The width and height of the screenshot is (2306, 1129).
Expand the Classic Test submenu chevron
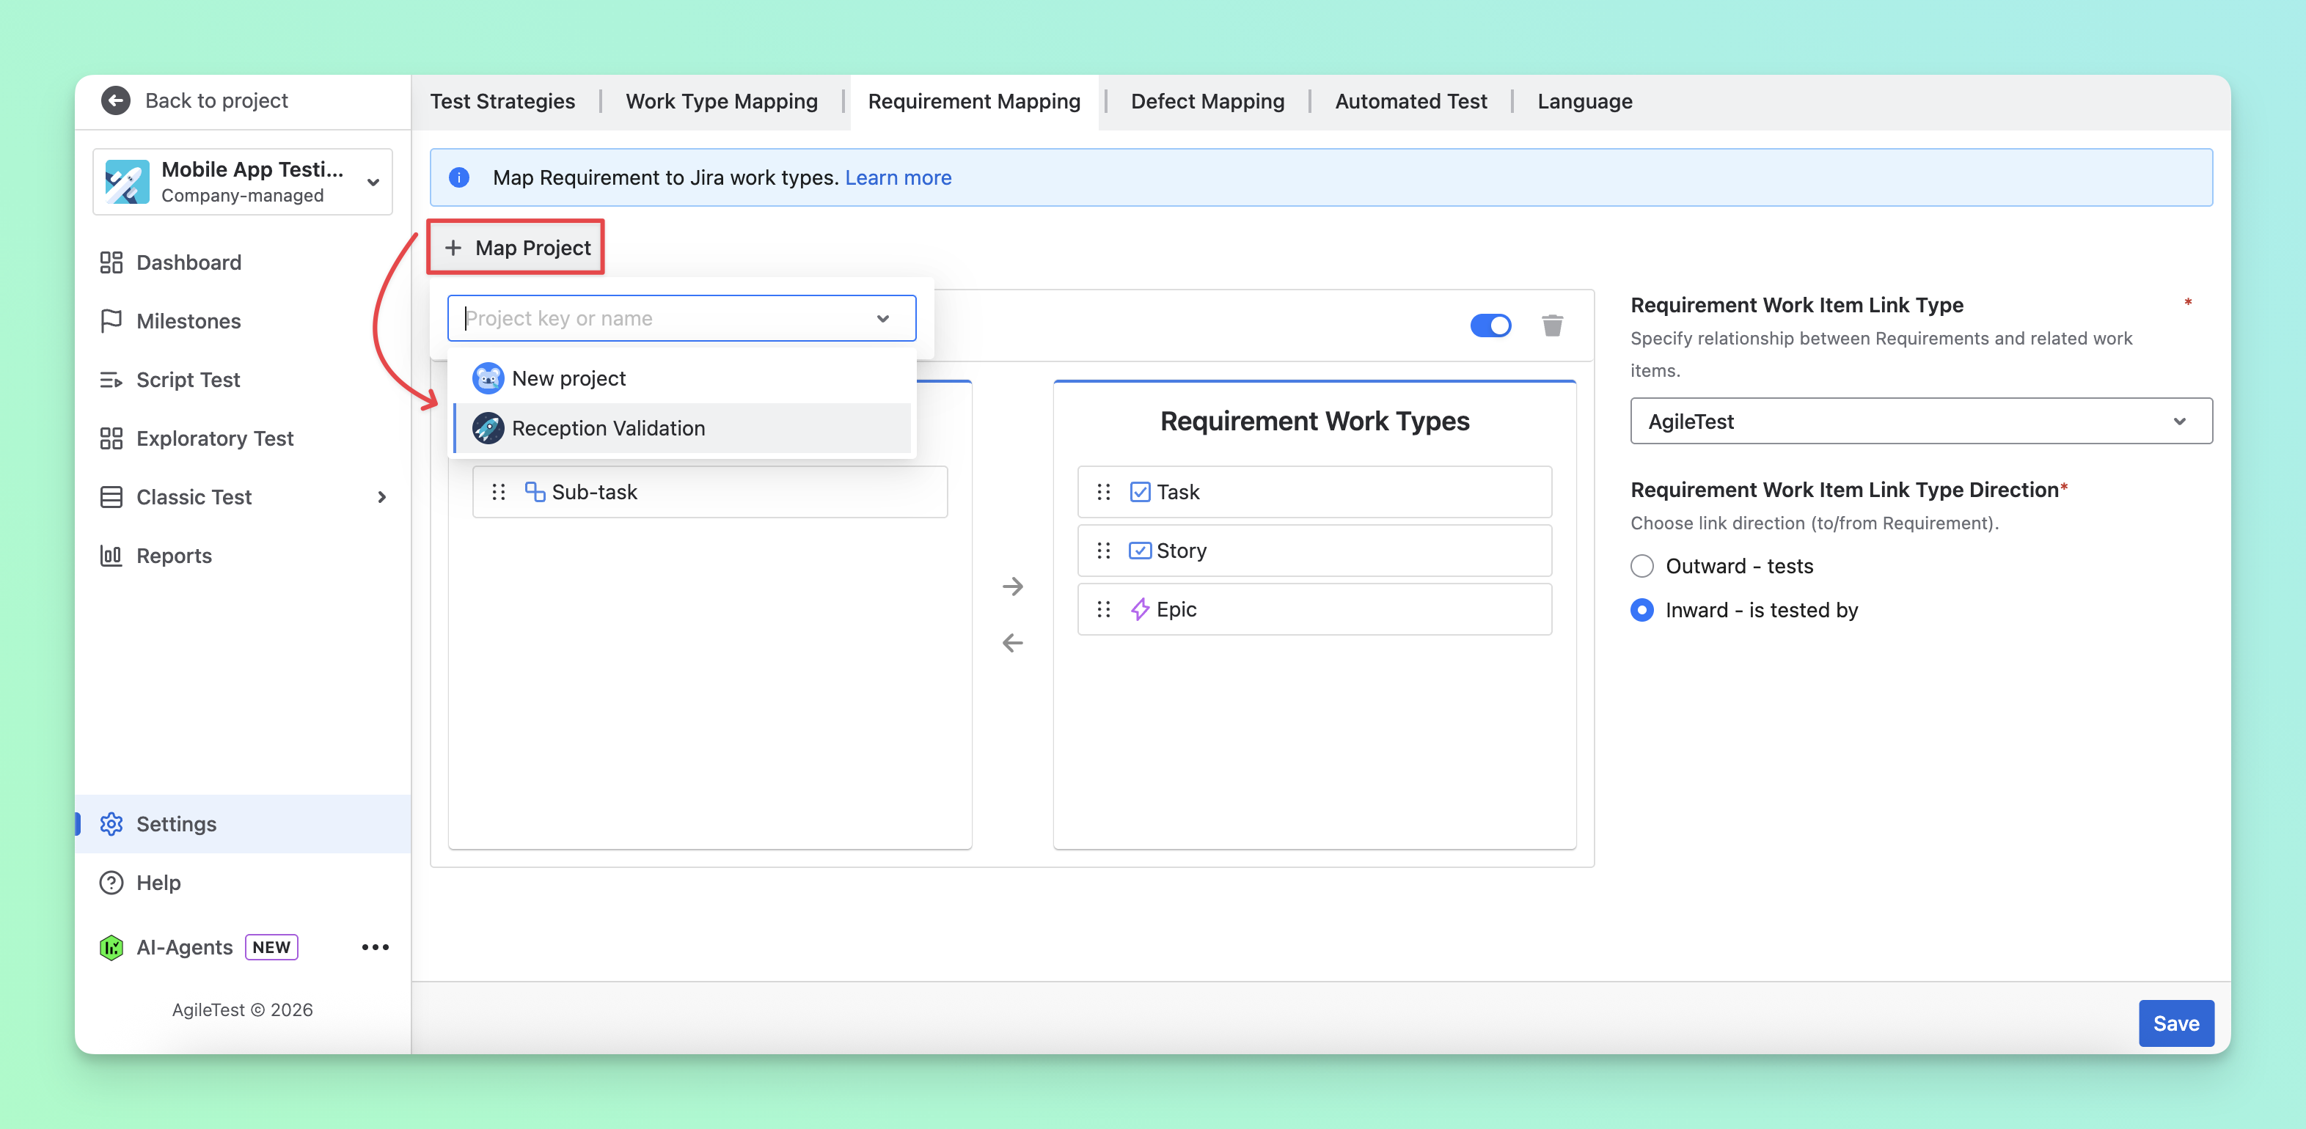tap(382, 496)
